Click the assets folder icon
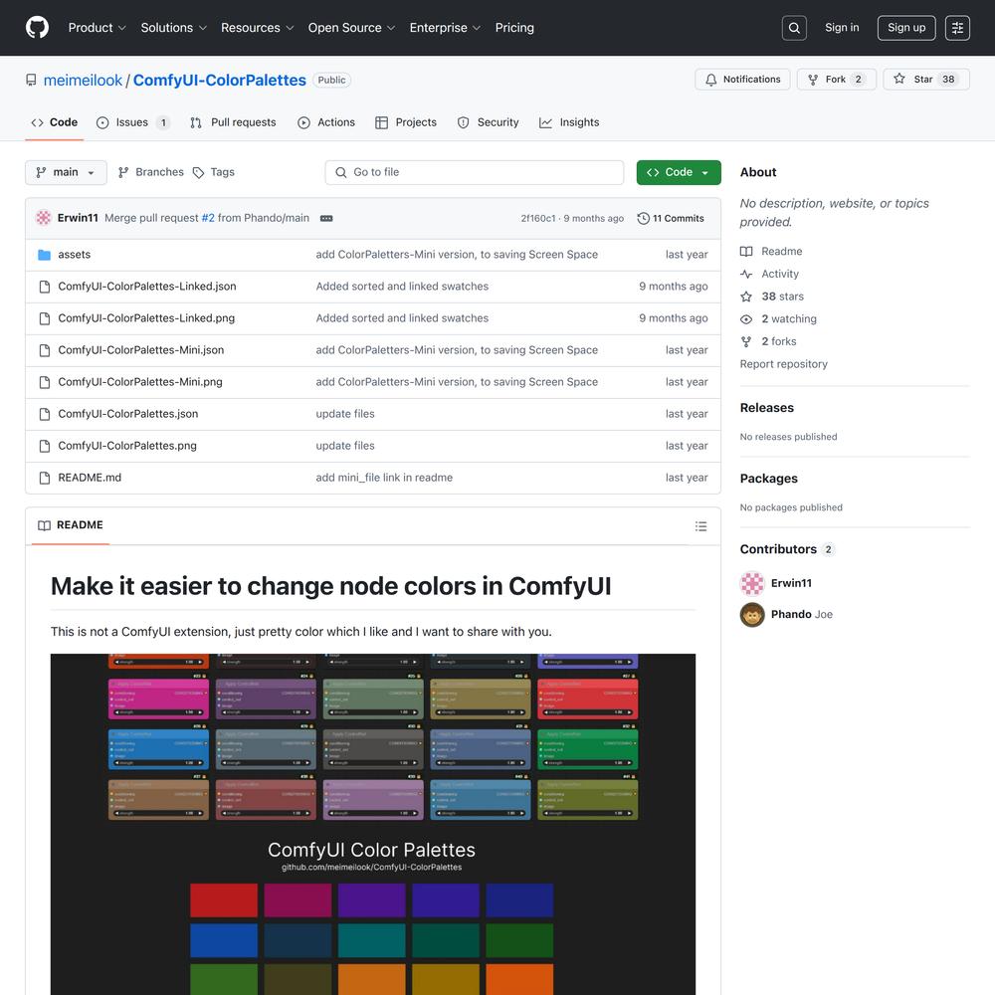Screen dimensions: 995x995 coord(44,255)
